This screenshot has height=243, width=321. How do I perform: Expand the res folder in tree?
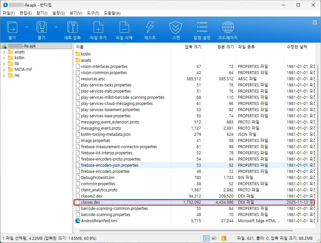point(4,76)
